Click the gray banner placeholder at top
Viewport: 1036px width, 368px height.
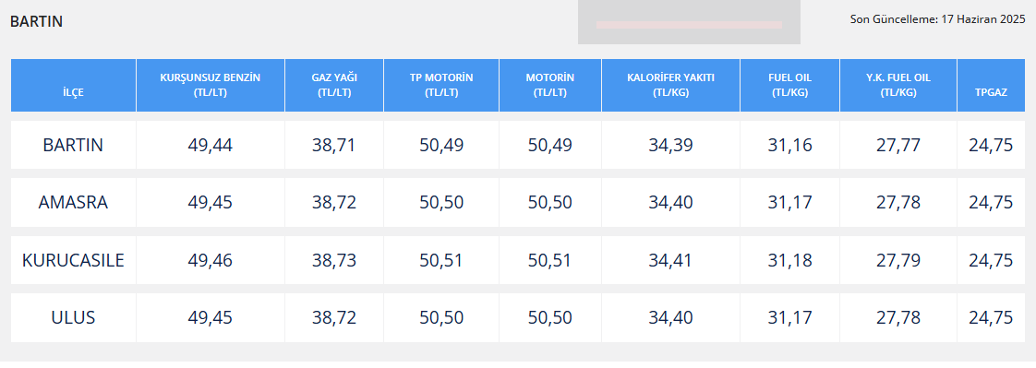[x=689, y=22]
